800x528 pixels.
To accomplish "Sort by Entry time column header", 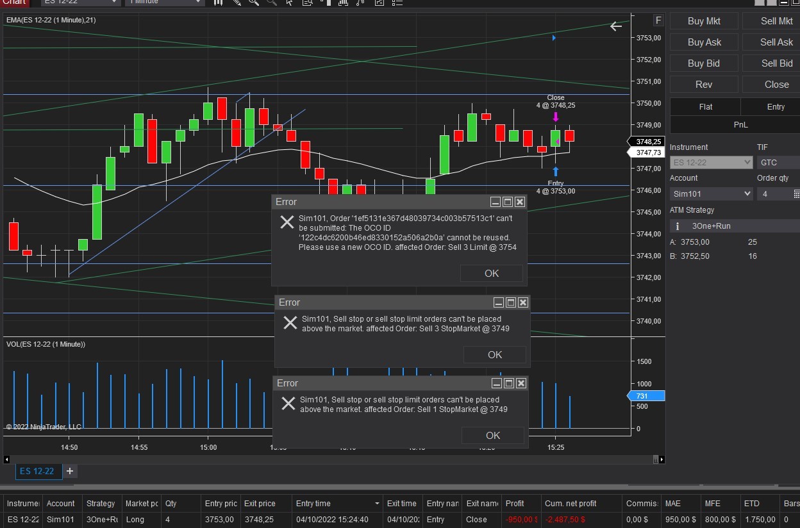I will [337, 504].
